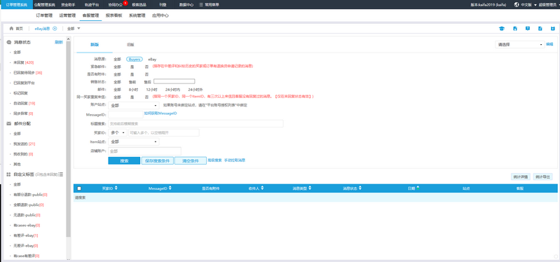
Task: Set 同一买家重复来信 to 是
Action: [132, 97]
